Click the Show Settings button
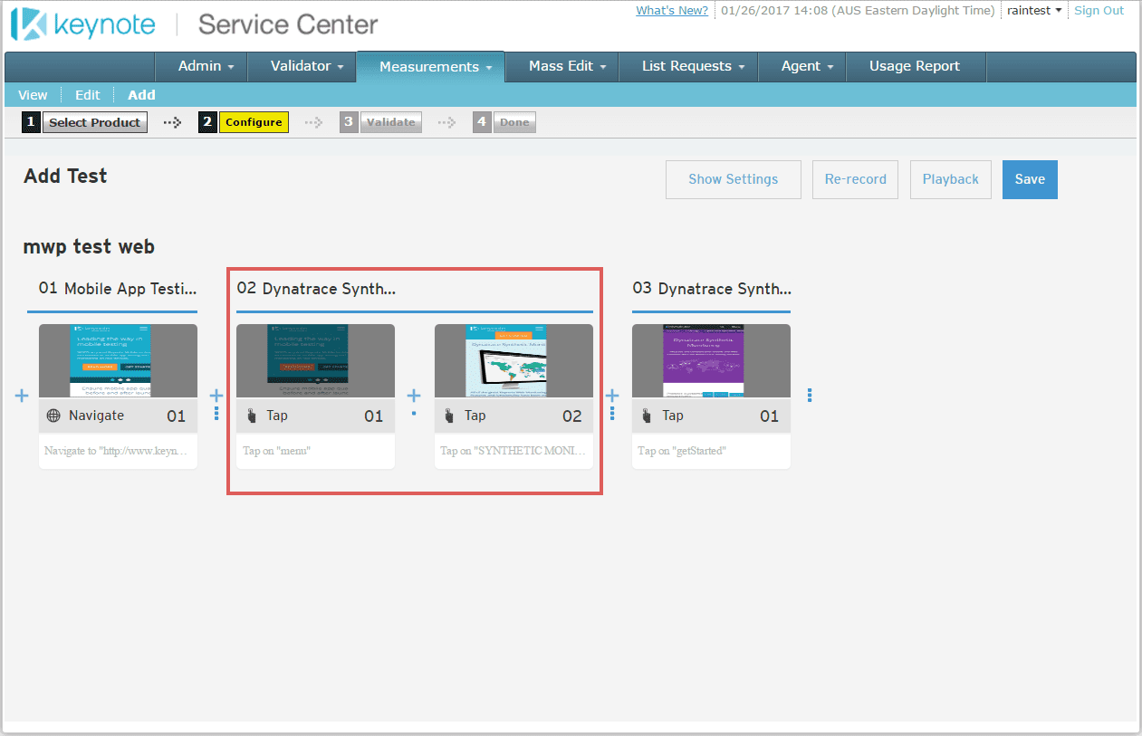This screenshot has width=1142, height=736. pyautogui.click(x=734, y=179)
